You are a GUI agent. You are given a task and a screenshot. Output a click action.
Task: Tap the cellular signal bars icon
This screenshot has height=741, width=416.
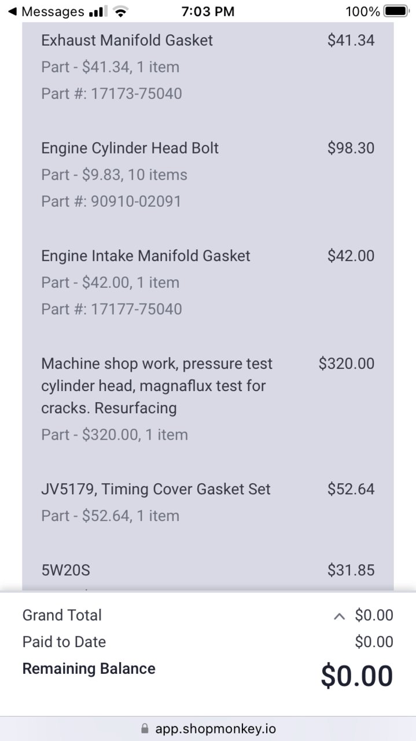[98, 12]
